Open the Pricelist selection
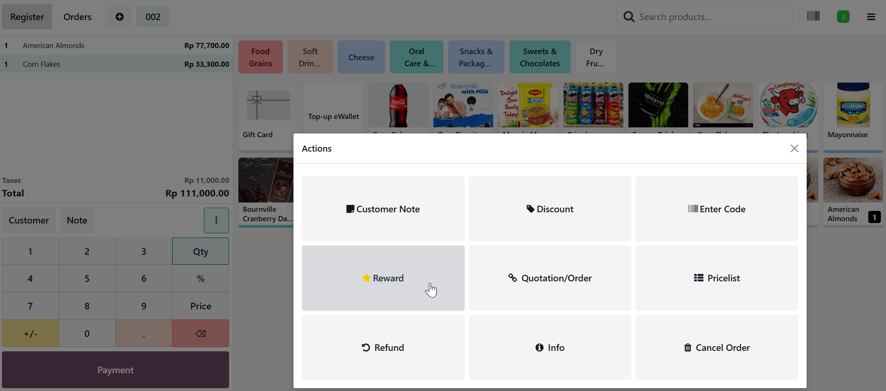 [x=717, y=278]
